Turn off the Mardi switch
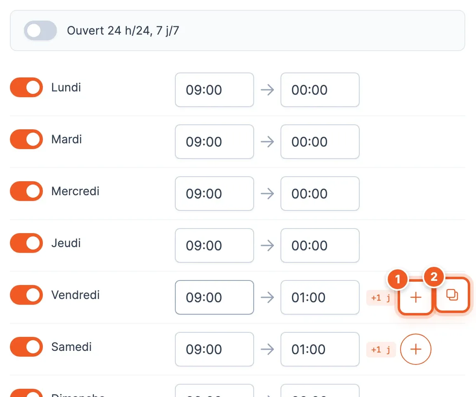This screenshot has width=476, height=397. (26, 139)
